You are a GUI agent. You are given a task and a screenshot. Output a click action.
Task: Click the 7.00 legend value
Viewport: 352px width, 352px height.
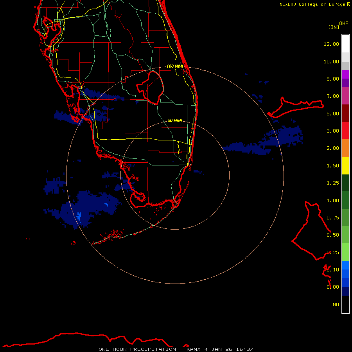[x=333, y=96]
